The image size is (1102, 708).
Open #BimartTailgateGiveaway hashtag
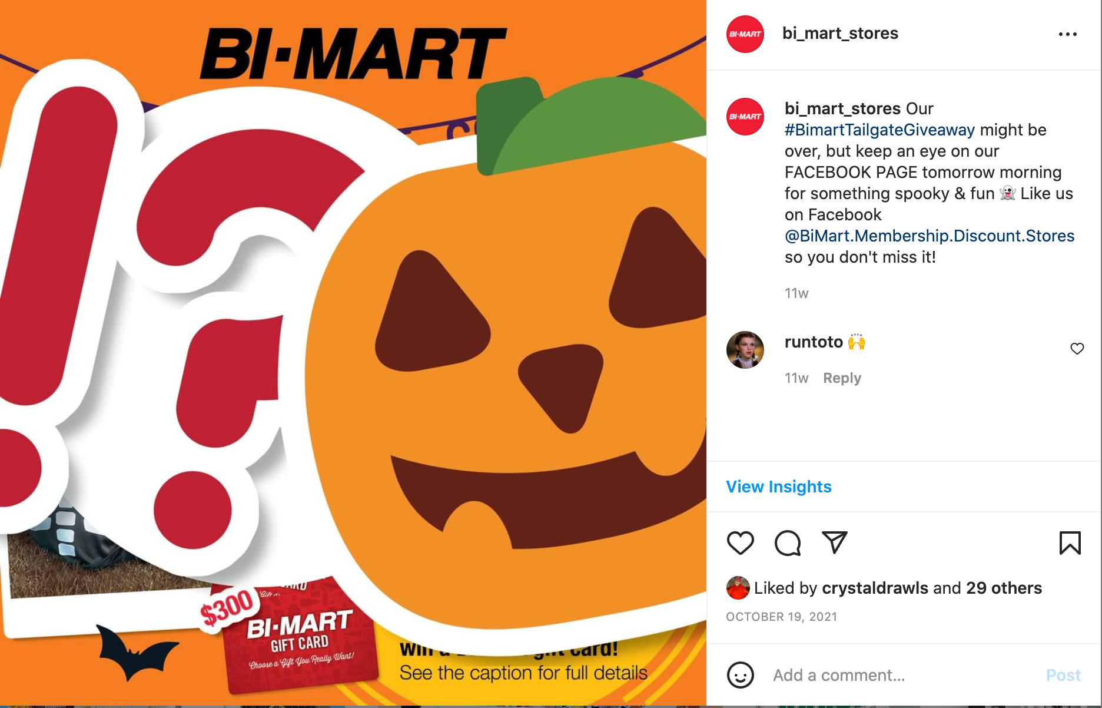click(x=879, y=130)
